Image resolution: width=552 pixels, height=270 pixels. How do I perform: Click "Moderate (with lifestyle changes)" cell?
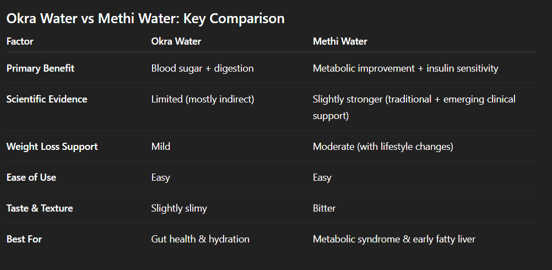coord(382,147)
